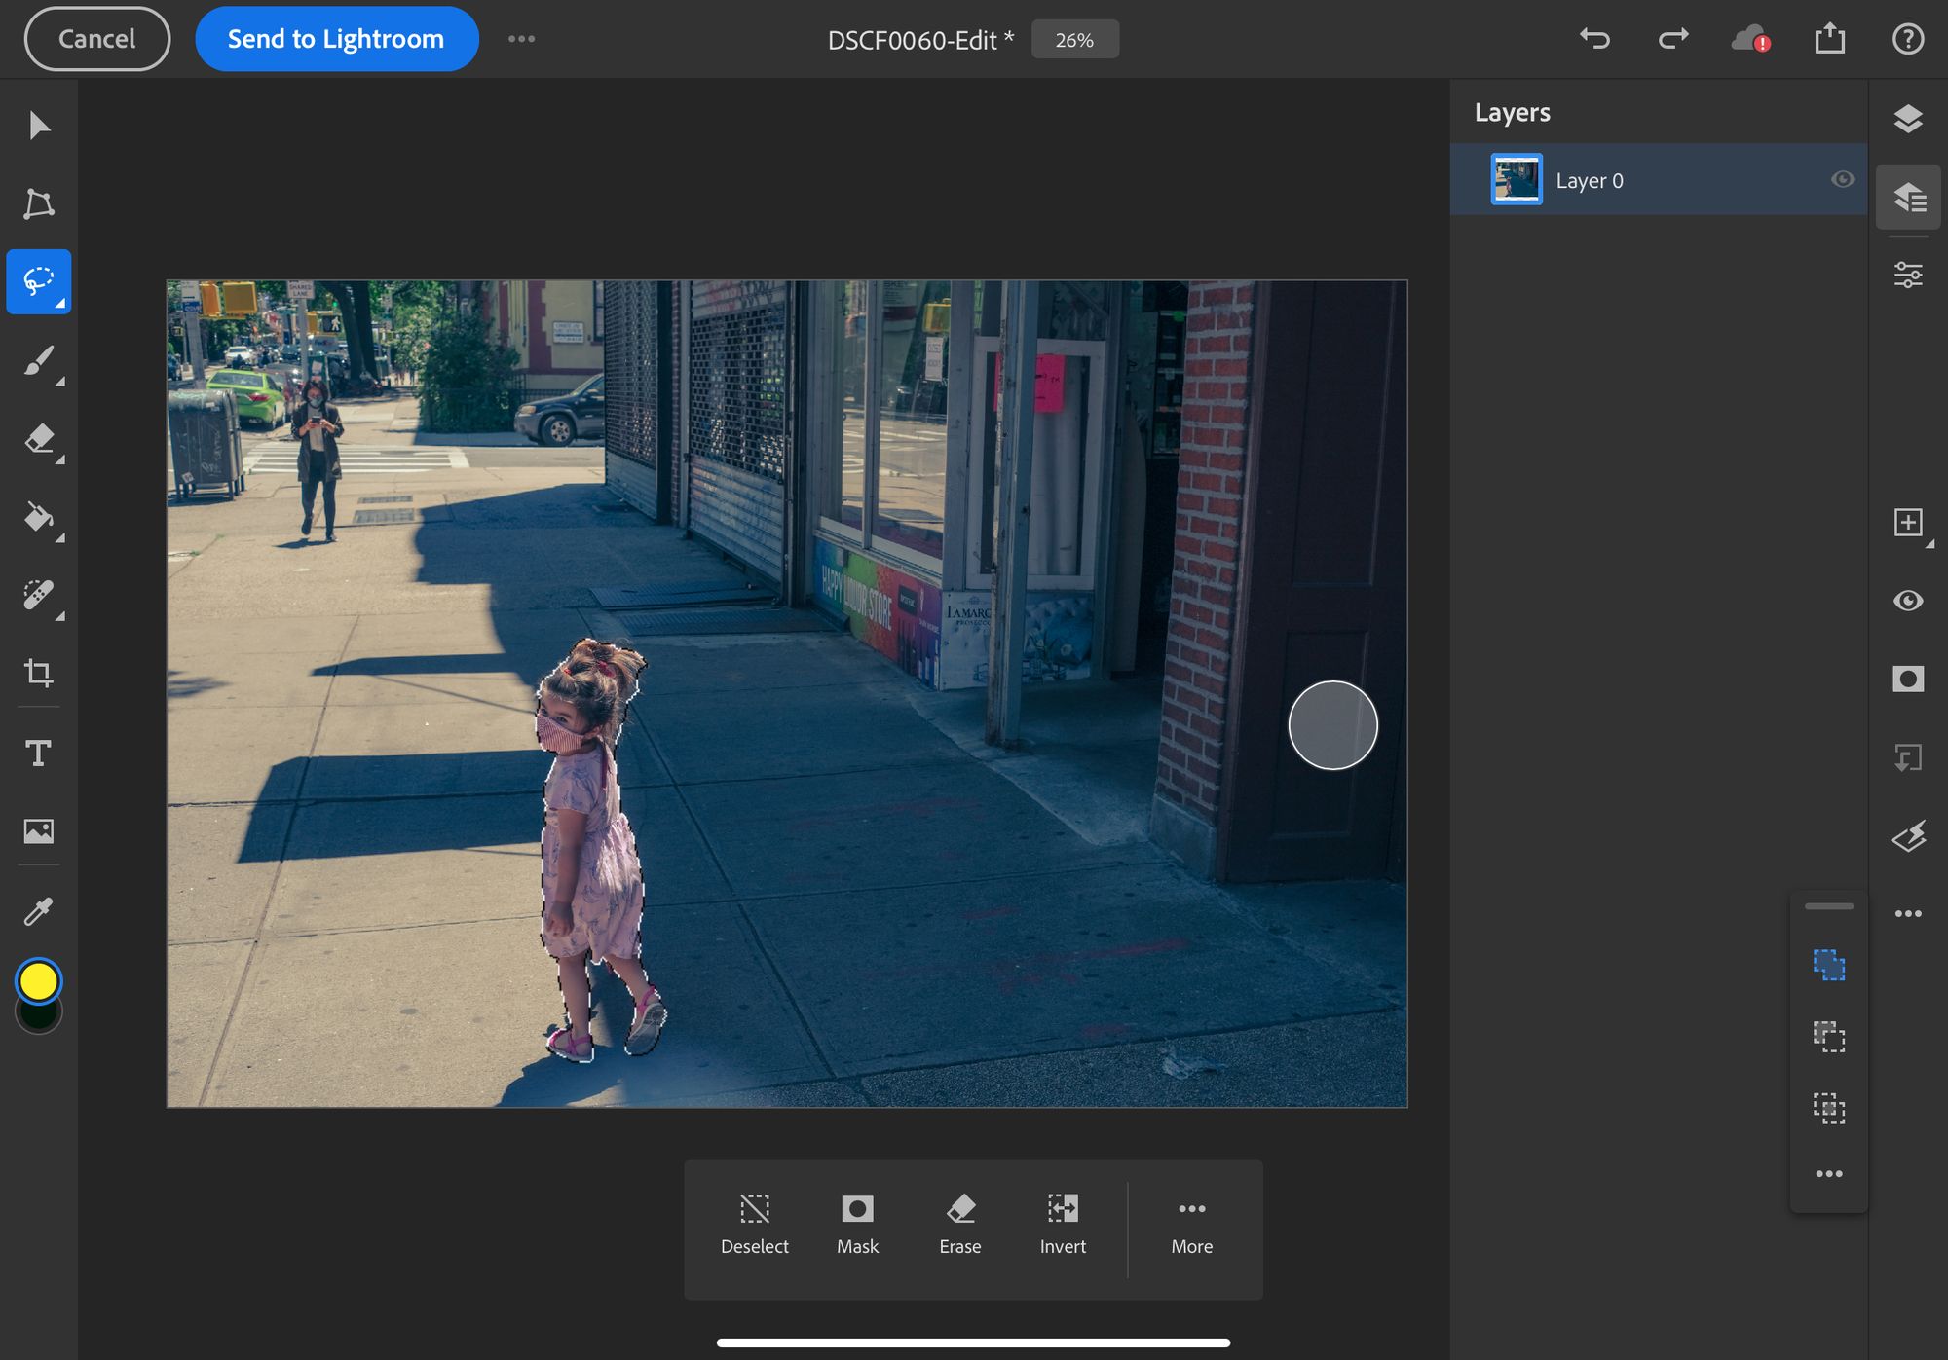Toggle layer visibility in right taskbar
The width and height of the screenshot is (1948, 1360).
point(1908,601)
